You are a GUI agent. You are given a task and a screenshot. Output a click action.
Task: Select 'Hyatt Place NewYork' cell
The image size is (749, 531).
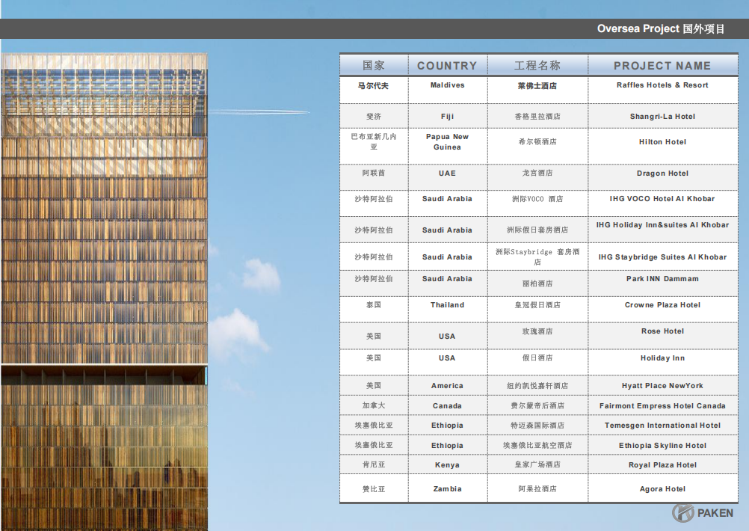pos(662,385)
